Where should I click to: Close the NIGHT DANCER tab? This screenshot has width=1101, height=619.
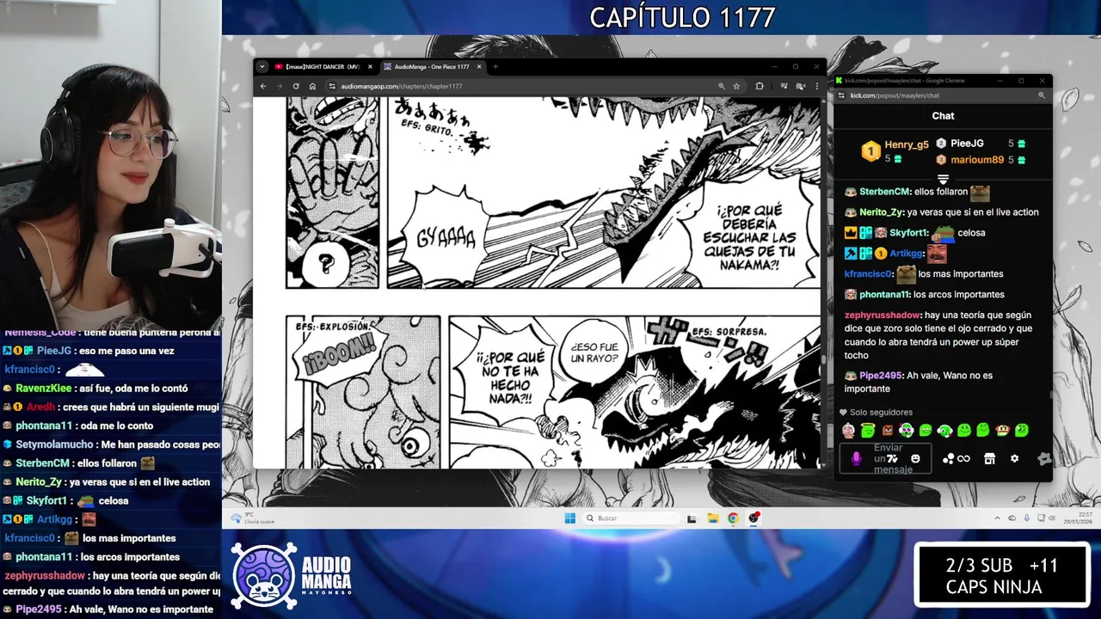point(370,67)
